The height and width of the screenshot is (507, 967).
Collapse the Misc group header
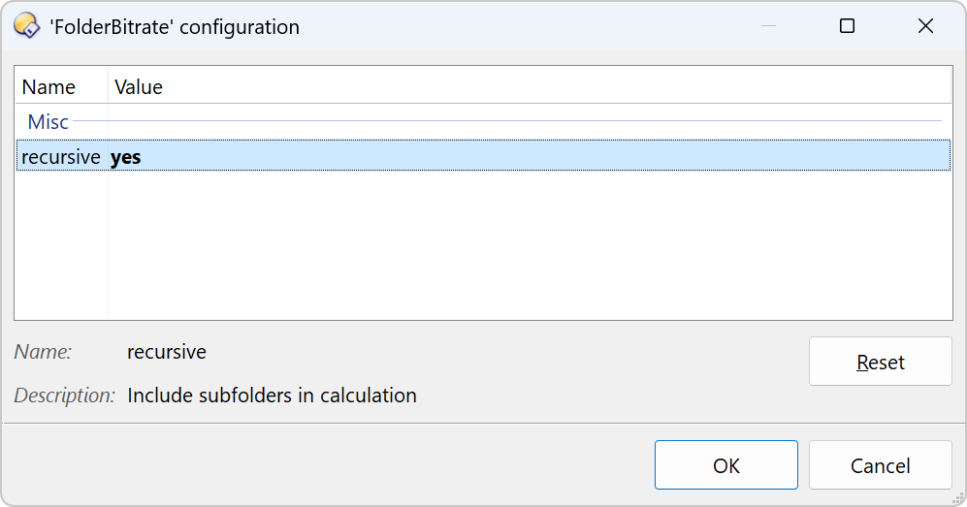(x=48, y=121)
